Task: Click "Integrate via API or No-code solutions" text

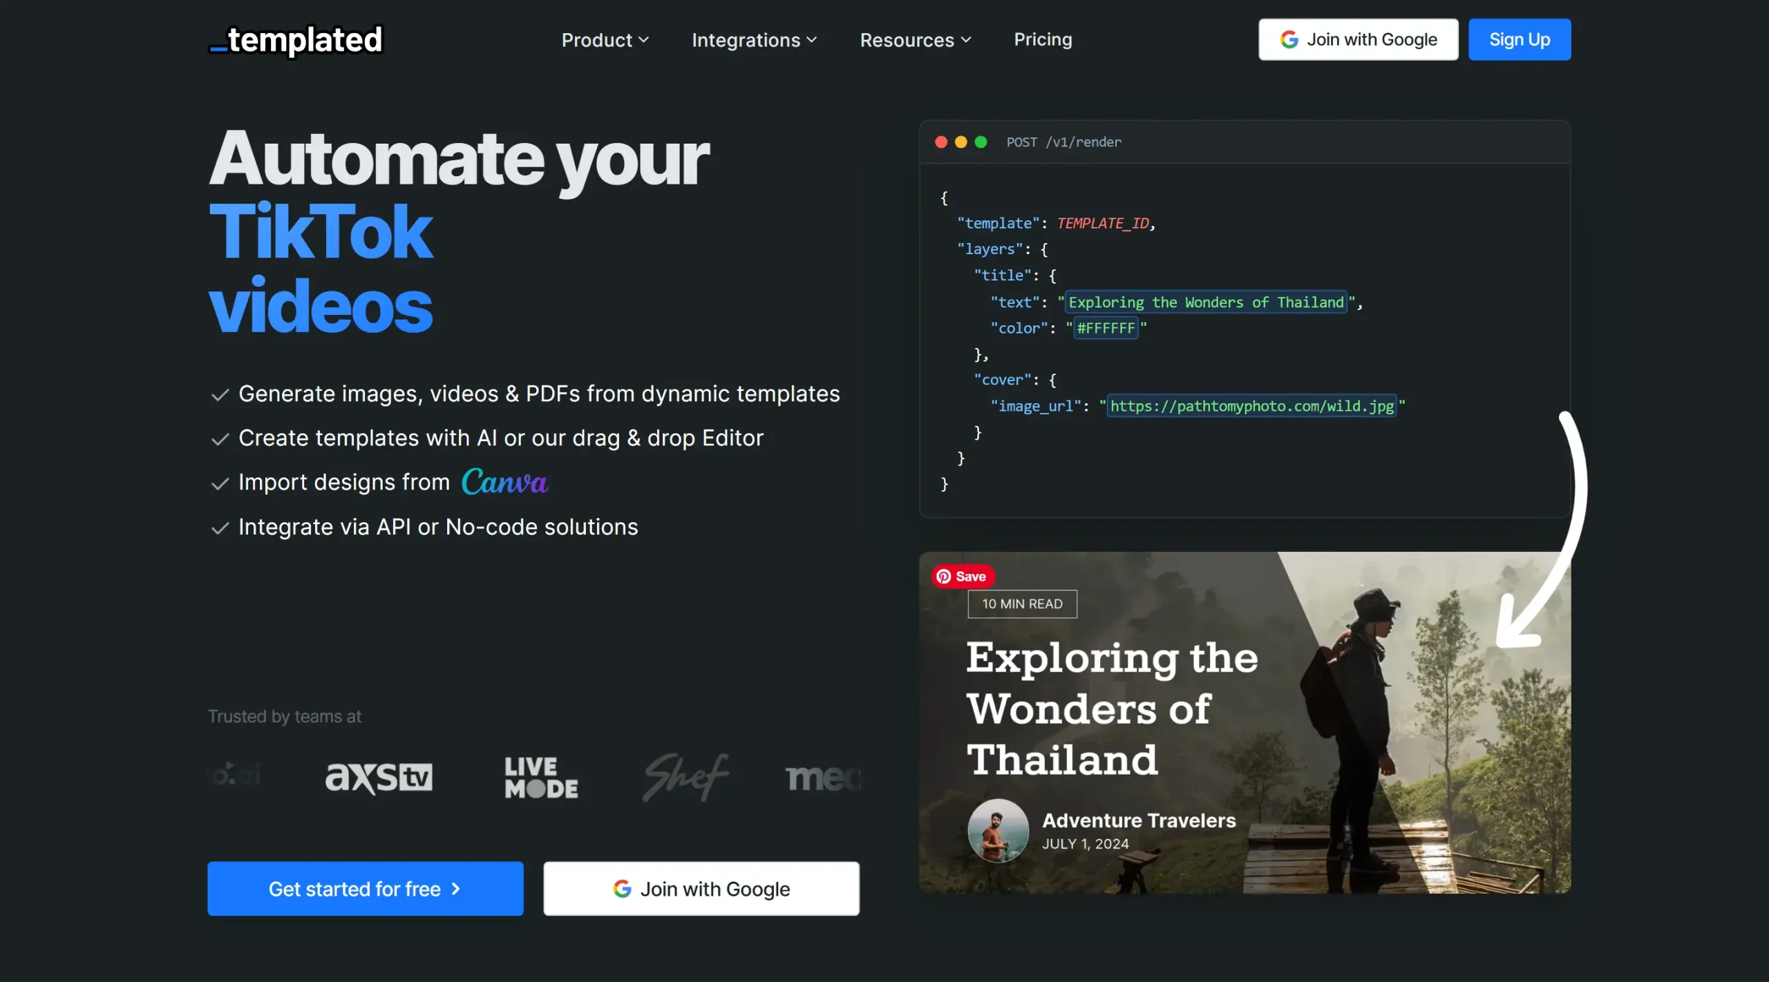Action: click(x=438, y=527)
